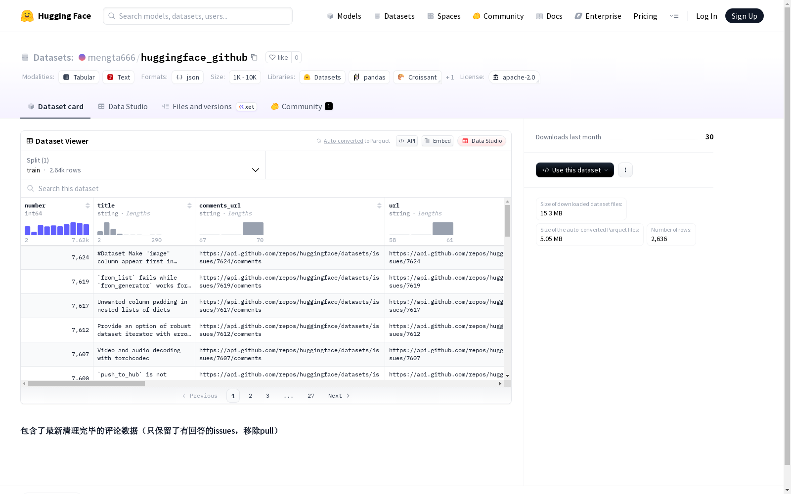Sort the comments_url column
The height and width of the screenshot is (494, 791).
[379, 206]
